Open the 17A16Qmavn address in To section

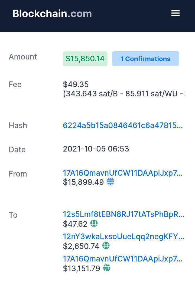pyautogui.click(x=123, y=259)
